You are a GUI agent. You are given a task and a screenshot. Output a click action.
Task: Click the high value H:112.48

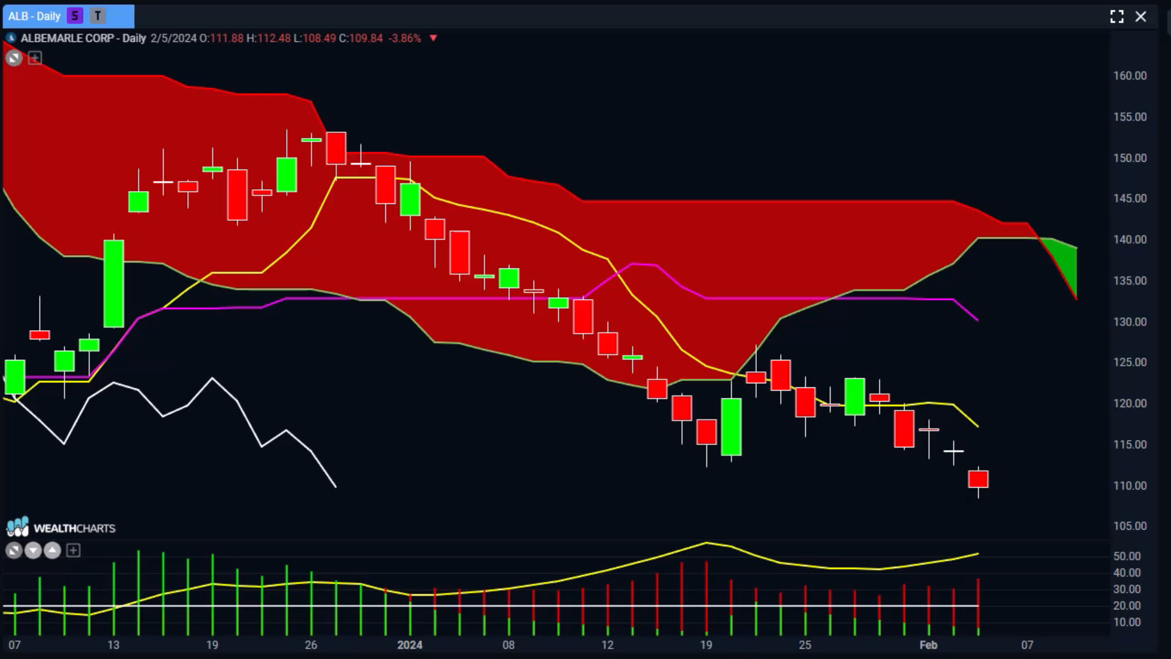tap(268, 38)
